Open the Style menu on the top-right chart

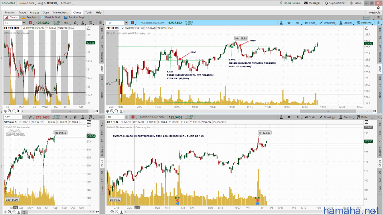[310, 23]
